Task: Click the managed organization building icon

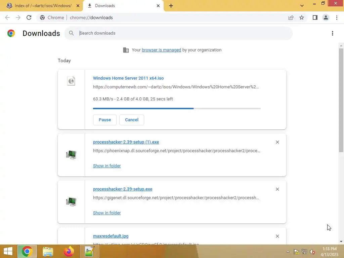Action: 126,50
